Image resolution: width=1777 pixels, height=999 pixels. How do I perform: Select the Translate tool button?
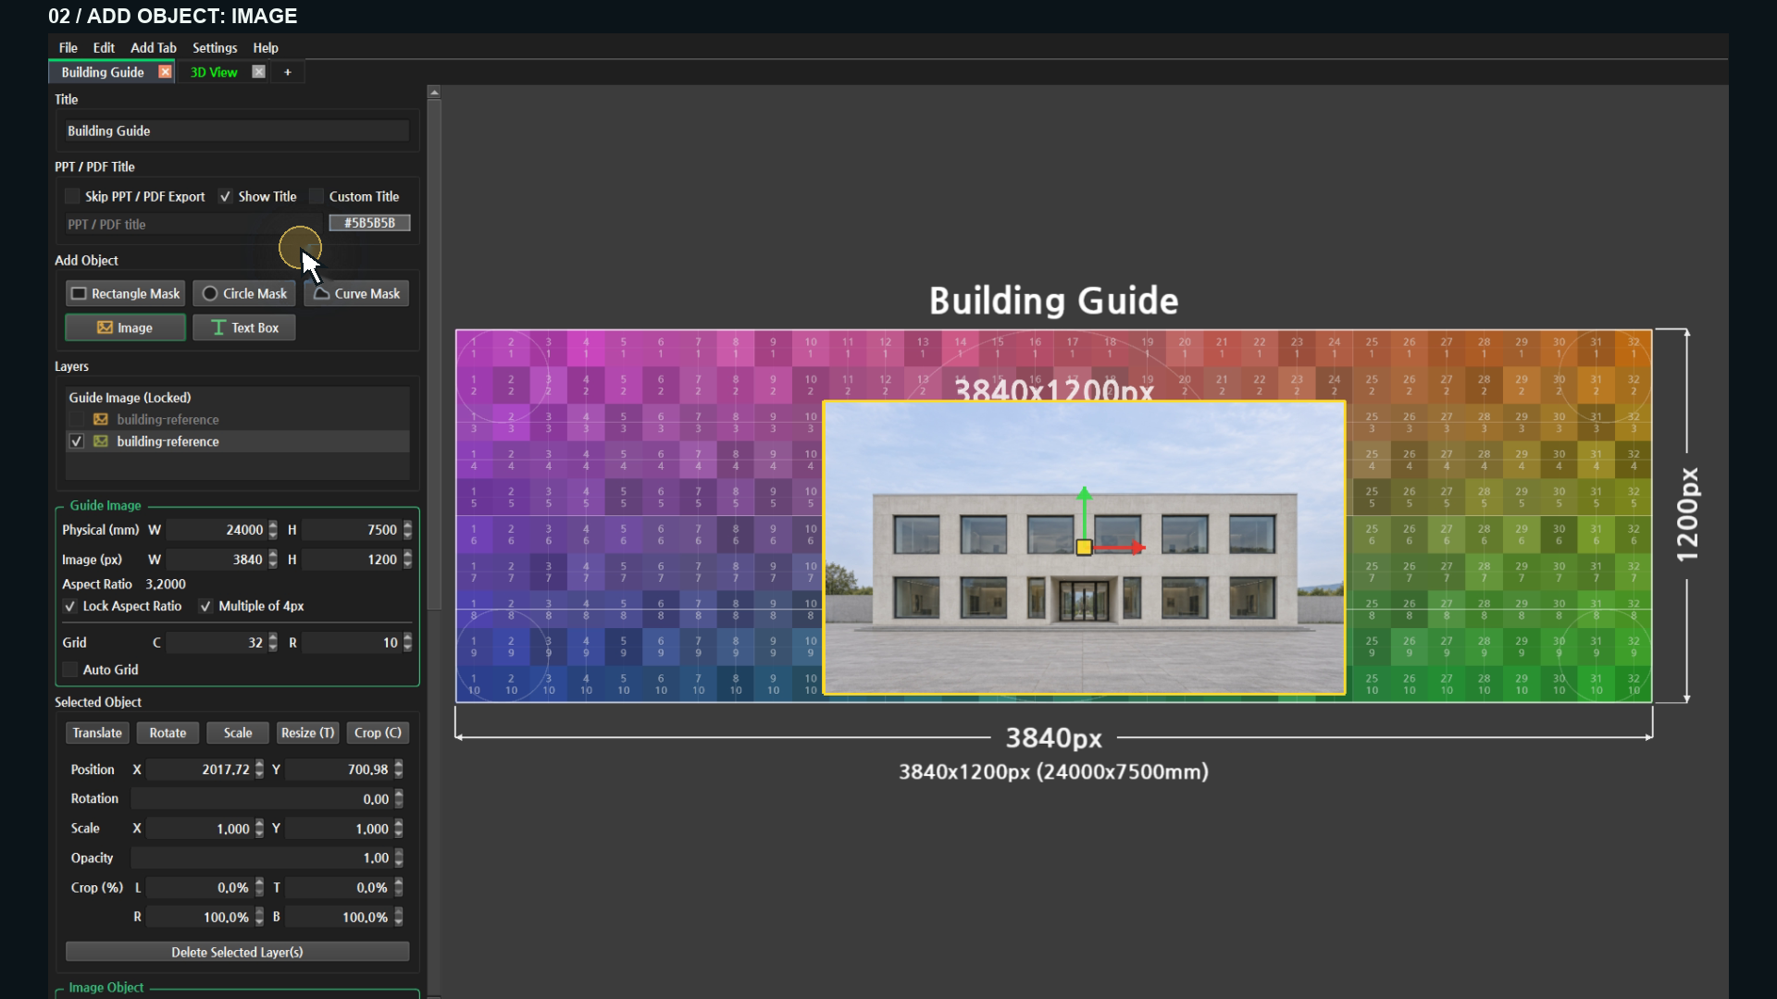97,733
